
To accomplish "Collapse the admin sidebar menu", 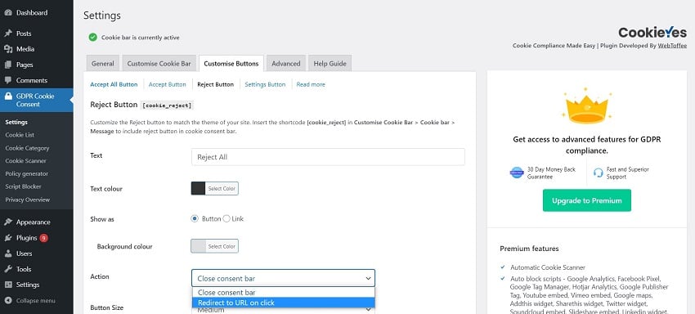I will click(x=30, y=300).
